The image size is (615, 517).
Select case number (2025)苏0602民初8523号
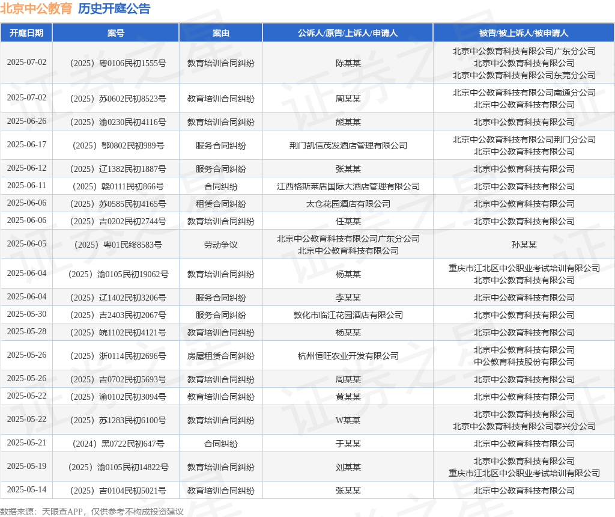point(118,99)
